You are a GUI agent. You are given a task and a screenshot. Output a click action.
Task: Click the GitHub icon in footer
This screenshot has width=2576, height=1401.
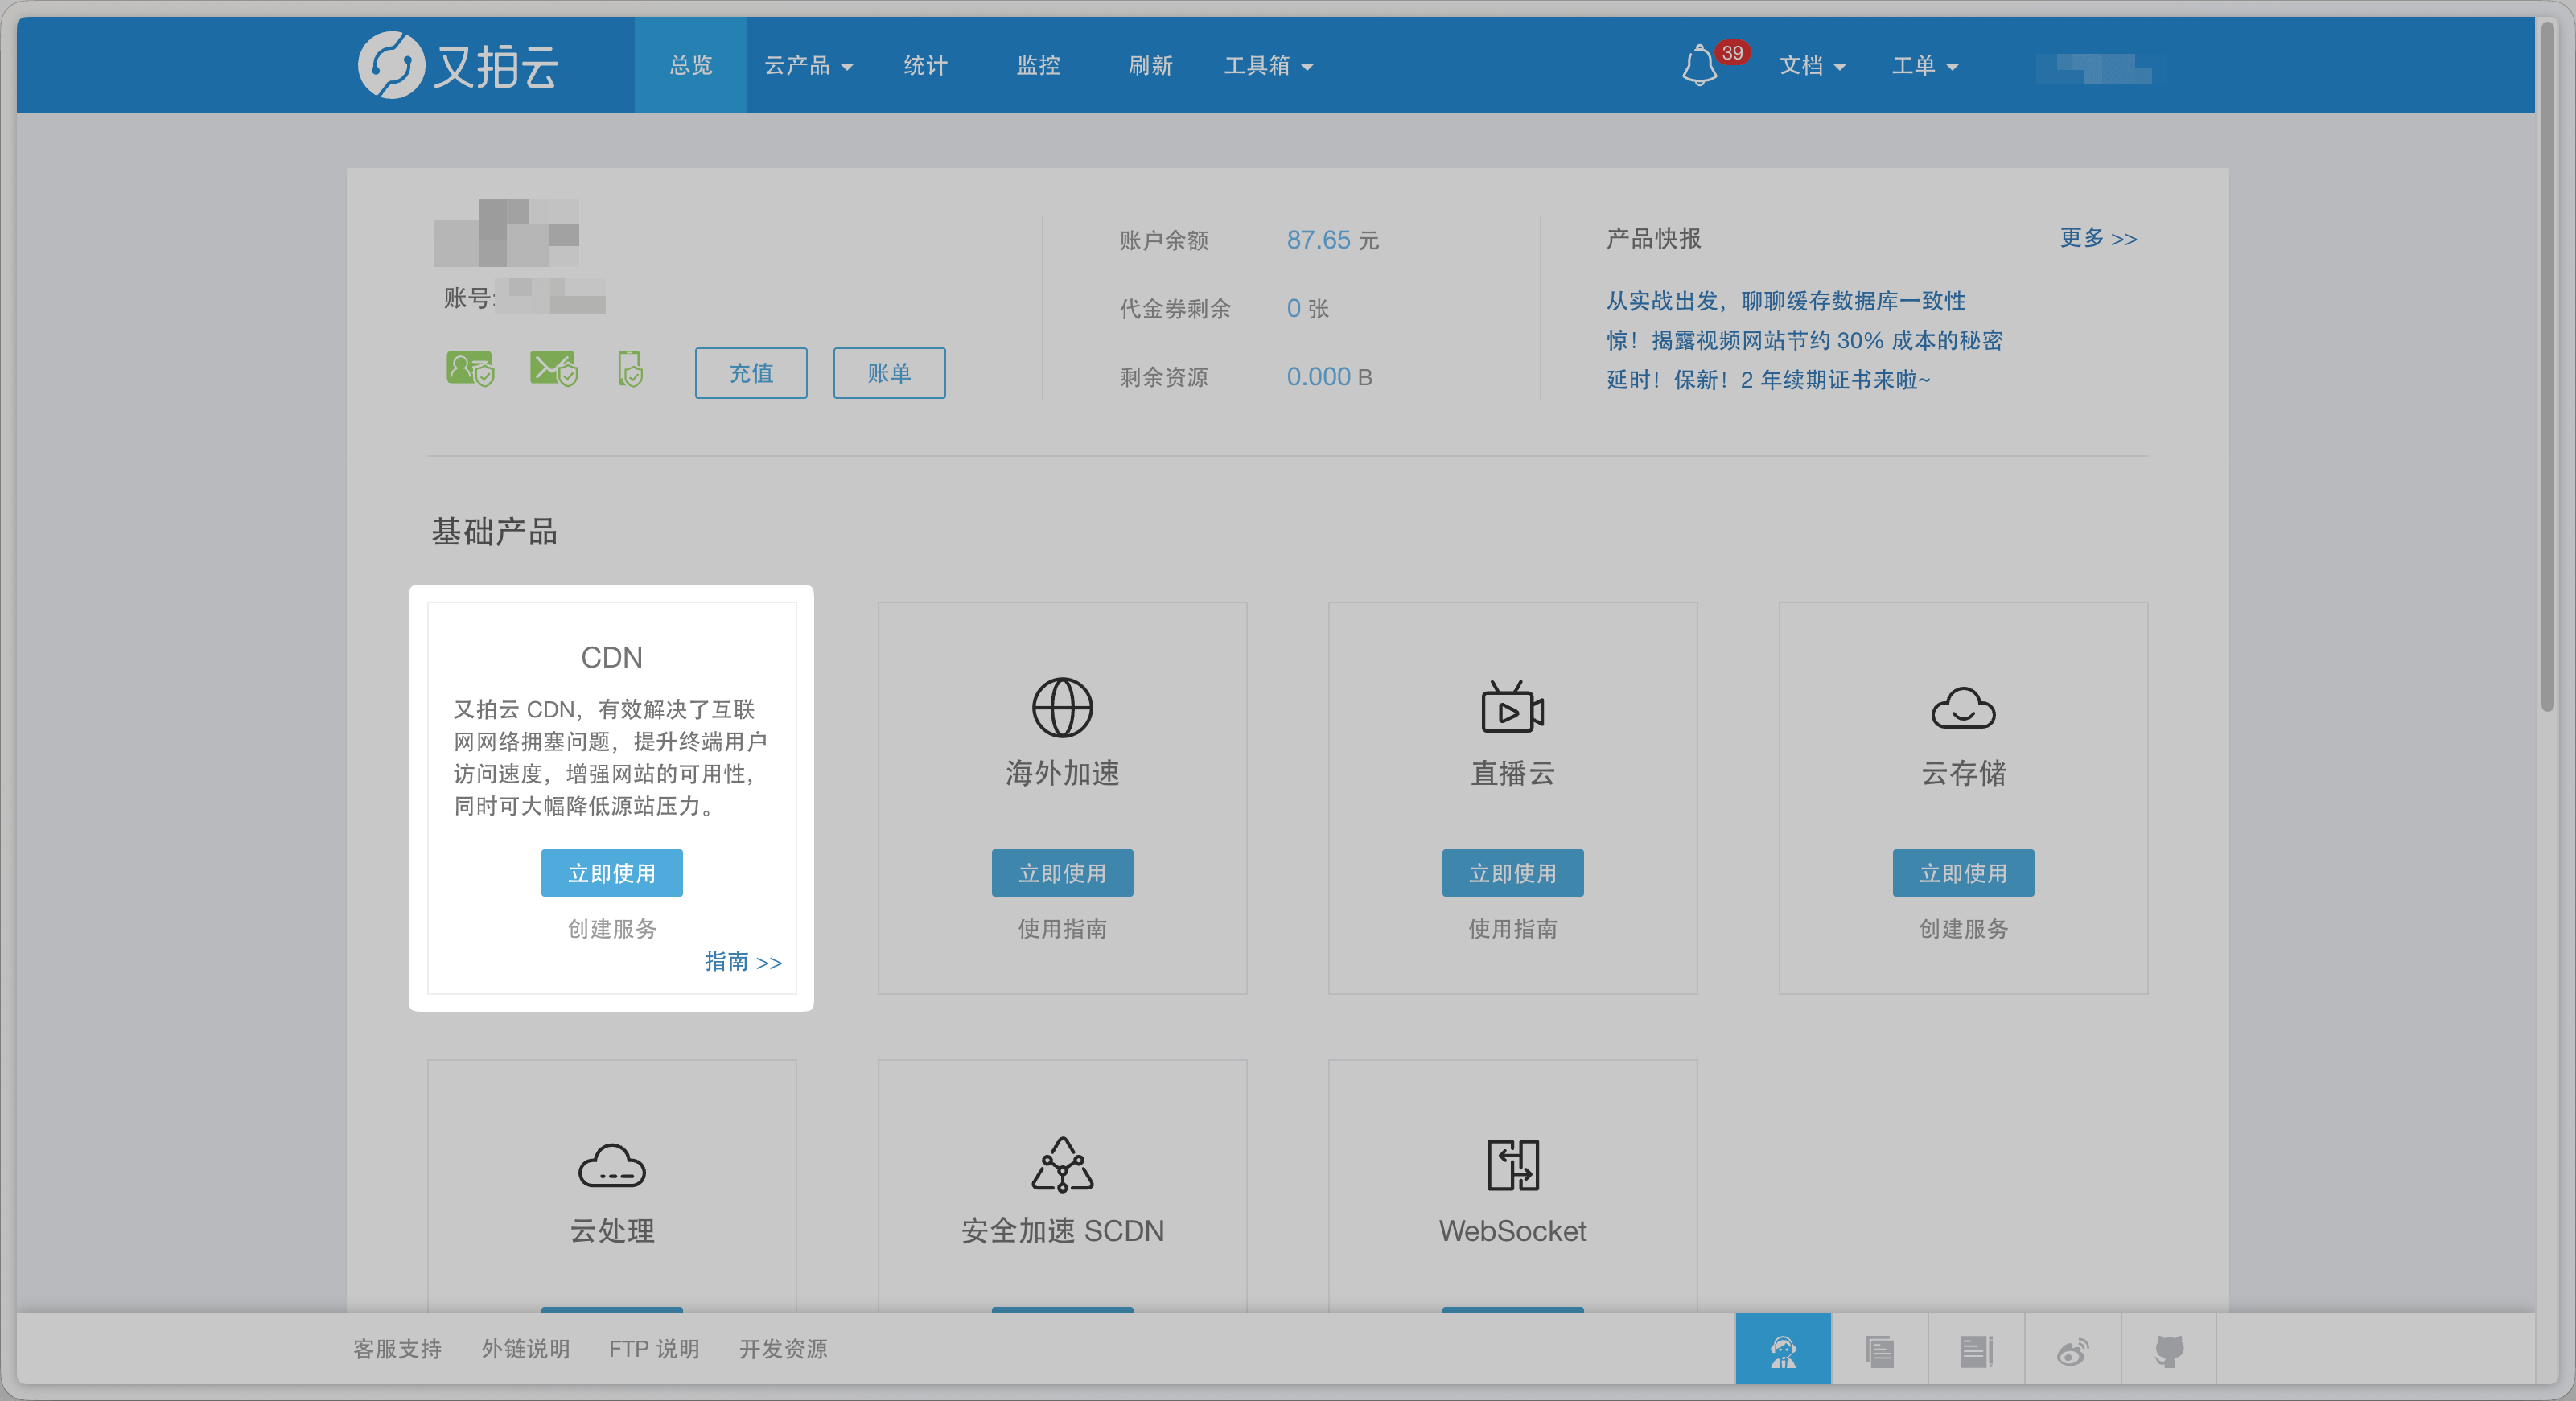2169,1351
